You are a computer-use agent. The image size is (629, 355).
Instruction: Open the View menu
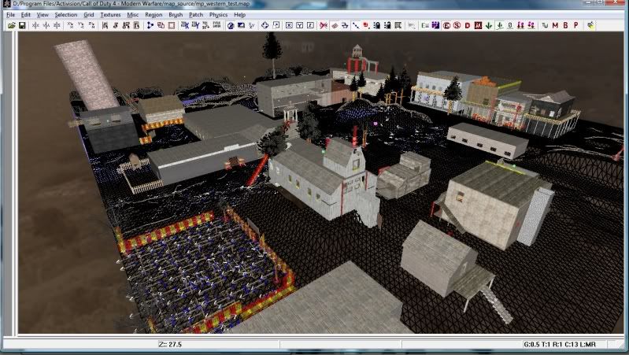coord(43,15)
